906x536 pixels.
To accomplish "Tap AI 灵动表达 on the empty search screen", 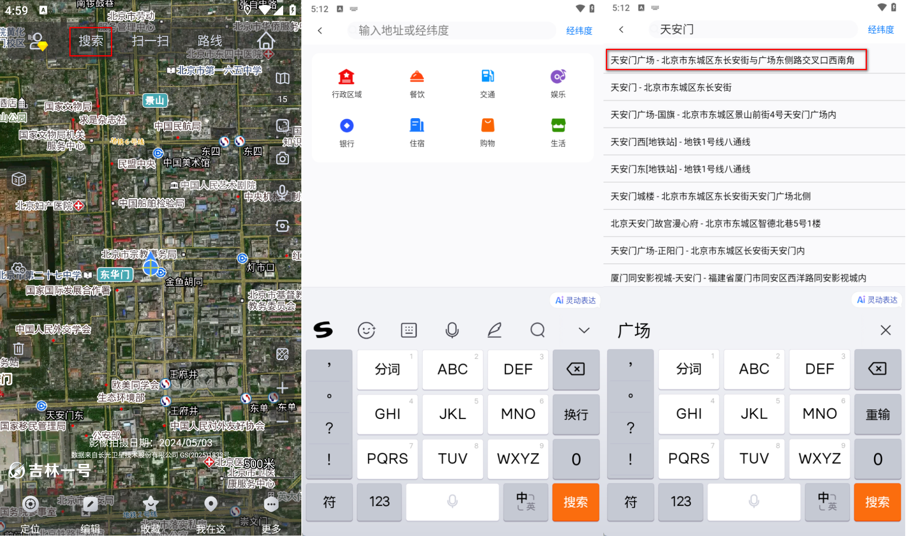I will pyautogui.click(x=575, y=300).
